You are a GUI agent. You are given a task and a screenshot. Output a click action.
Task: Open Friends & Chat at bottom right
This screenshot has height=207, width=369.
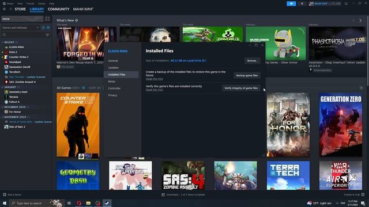pyautogui.click(x=354, y=194)
